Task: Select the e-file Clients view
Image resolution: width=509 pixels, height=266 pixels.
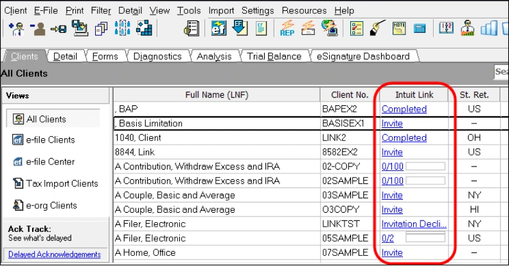Action: (x=44, y=140)
